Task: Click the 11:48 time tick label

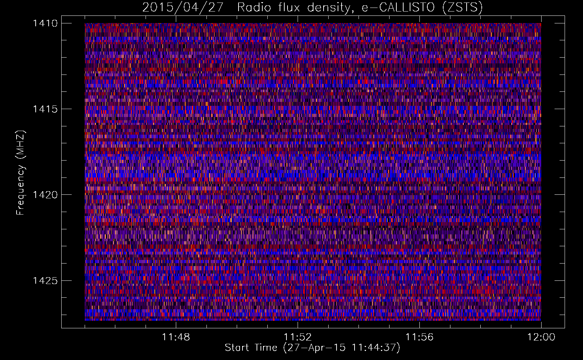Action: pyautogui.click(x=176, y=337)
